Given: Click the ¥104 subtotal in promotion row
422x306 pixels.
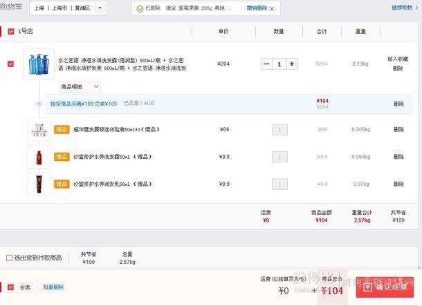Looking at the screenshot, I should tap(322, 101).
